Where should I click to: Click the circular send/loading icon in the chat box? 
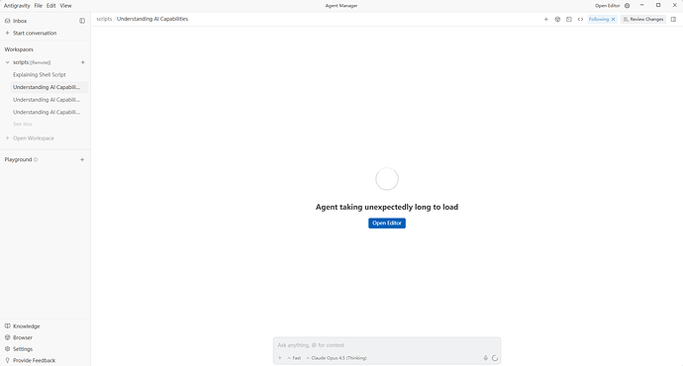(x=495, y=358)
